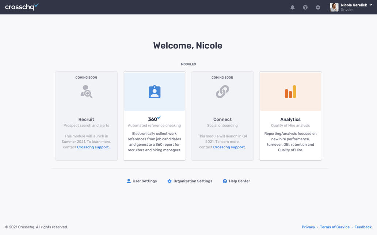Image resolution: width=377 pixels, height=235 pixels.
Task: Open User Settings
Action: 142,181
